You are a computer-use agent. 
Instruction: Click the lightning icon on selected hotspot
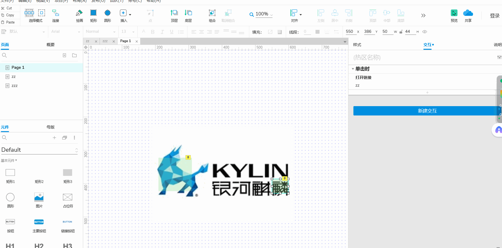pos(285,178)
